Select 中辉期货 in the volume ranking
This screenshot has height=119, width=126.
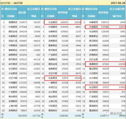(13, 46)
